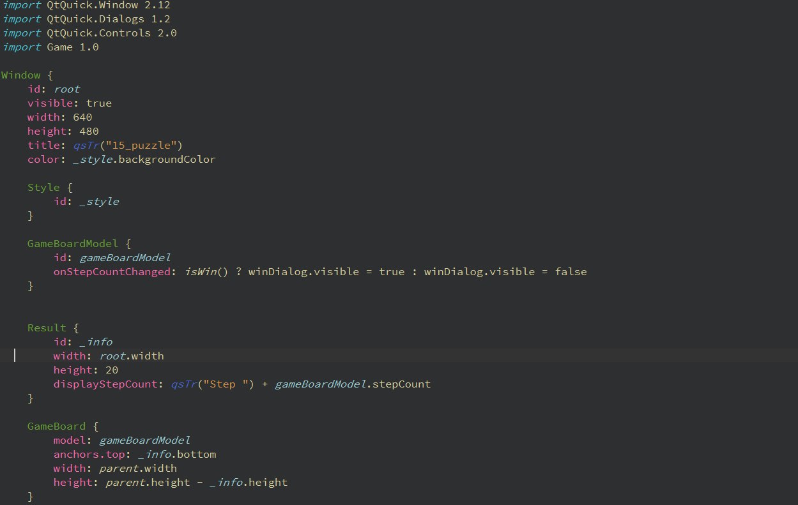Click the id: root line
798x505 pixels.
pyautogui.click(x=54, y=89)
